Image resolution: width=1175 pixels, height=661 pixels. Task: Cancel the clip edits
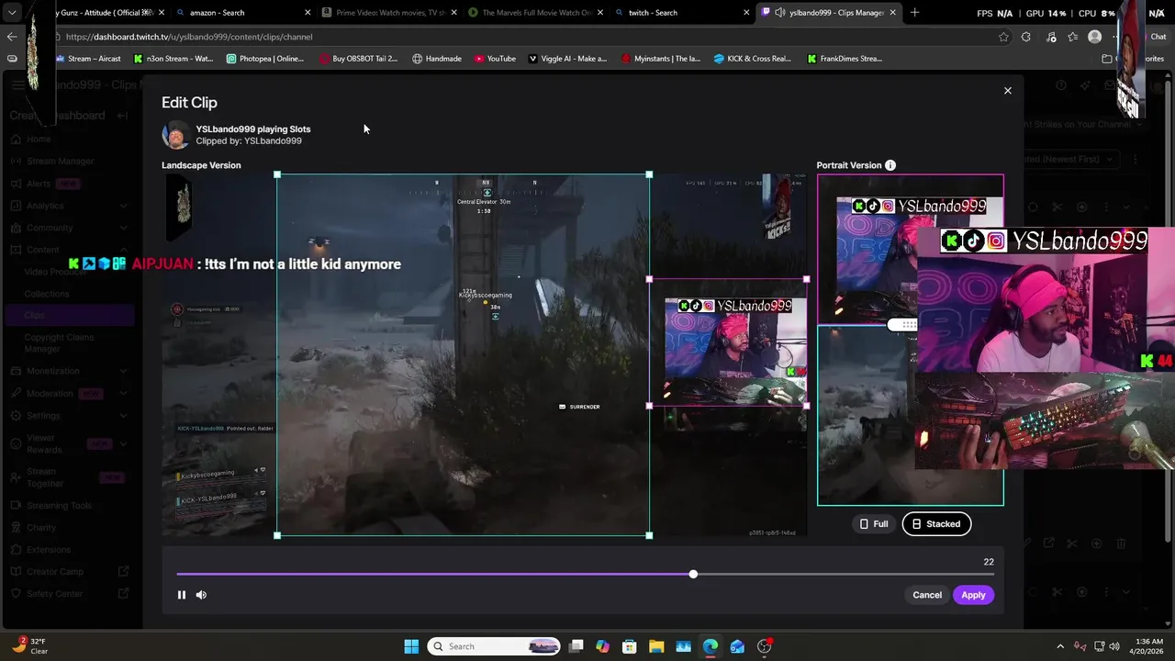click(927, 595)
